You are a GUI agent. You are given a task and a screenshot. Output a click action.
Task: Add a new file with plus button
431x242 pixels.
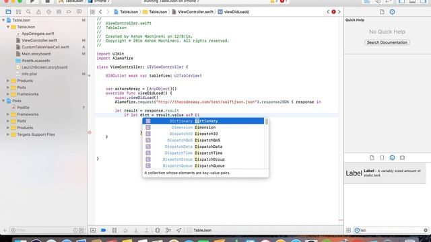point(5,230)
